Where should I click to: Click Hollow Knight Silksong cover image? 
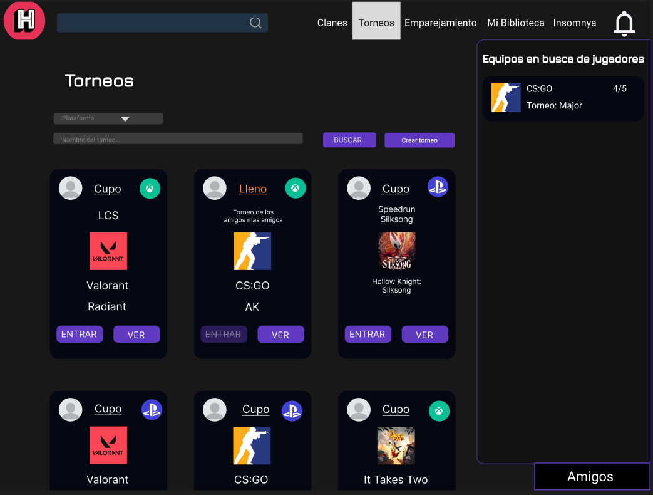point(396,251)
